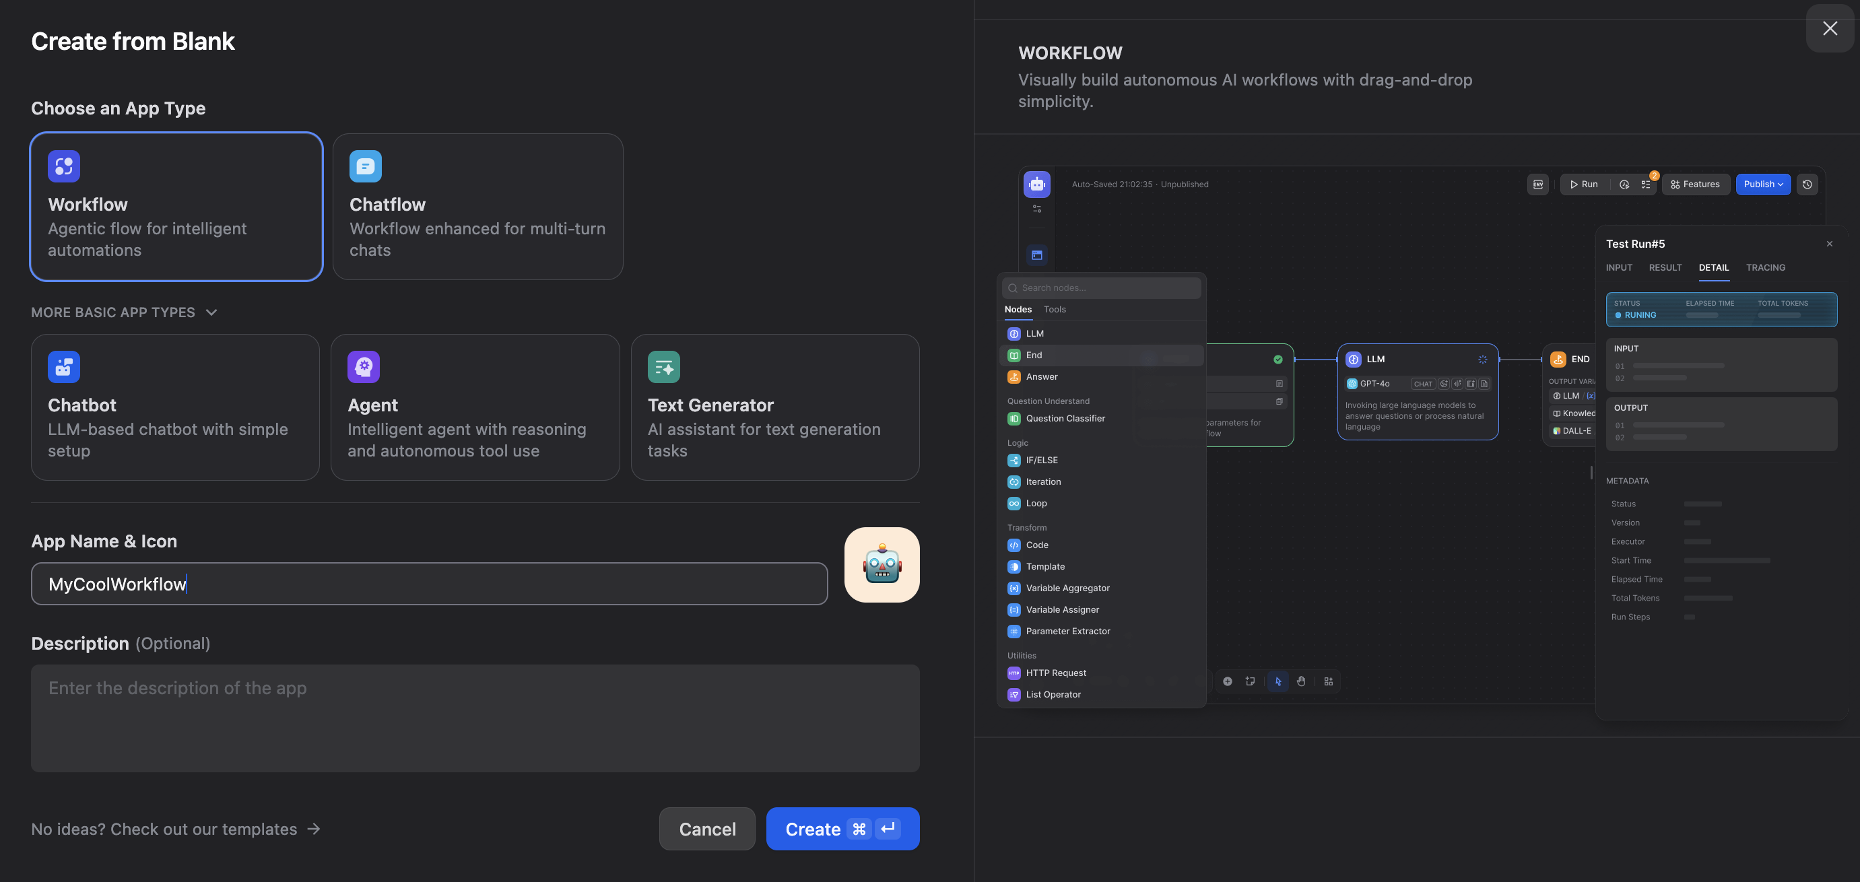
Task: Click the Run button in preview toolbar
Action: click(x=1584, y=184)
